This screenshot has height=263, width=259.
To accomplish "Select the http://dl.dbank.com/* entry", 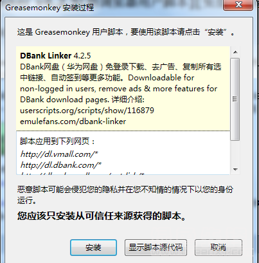I will (x=61, y=165).
